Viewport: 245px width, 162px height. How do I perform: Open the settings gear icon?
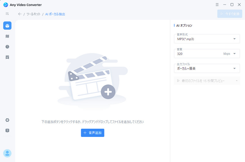tap(7, 120)
